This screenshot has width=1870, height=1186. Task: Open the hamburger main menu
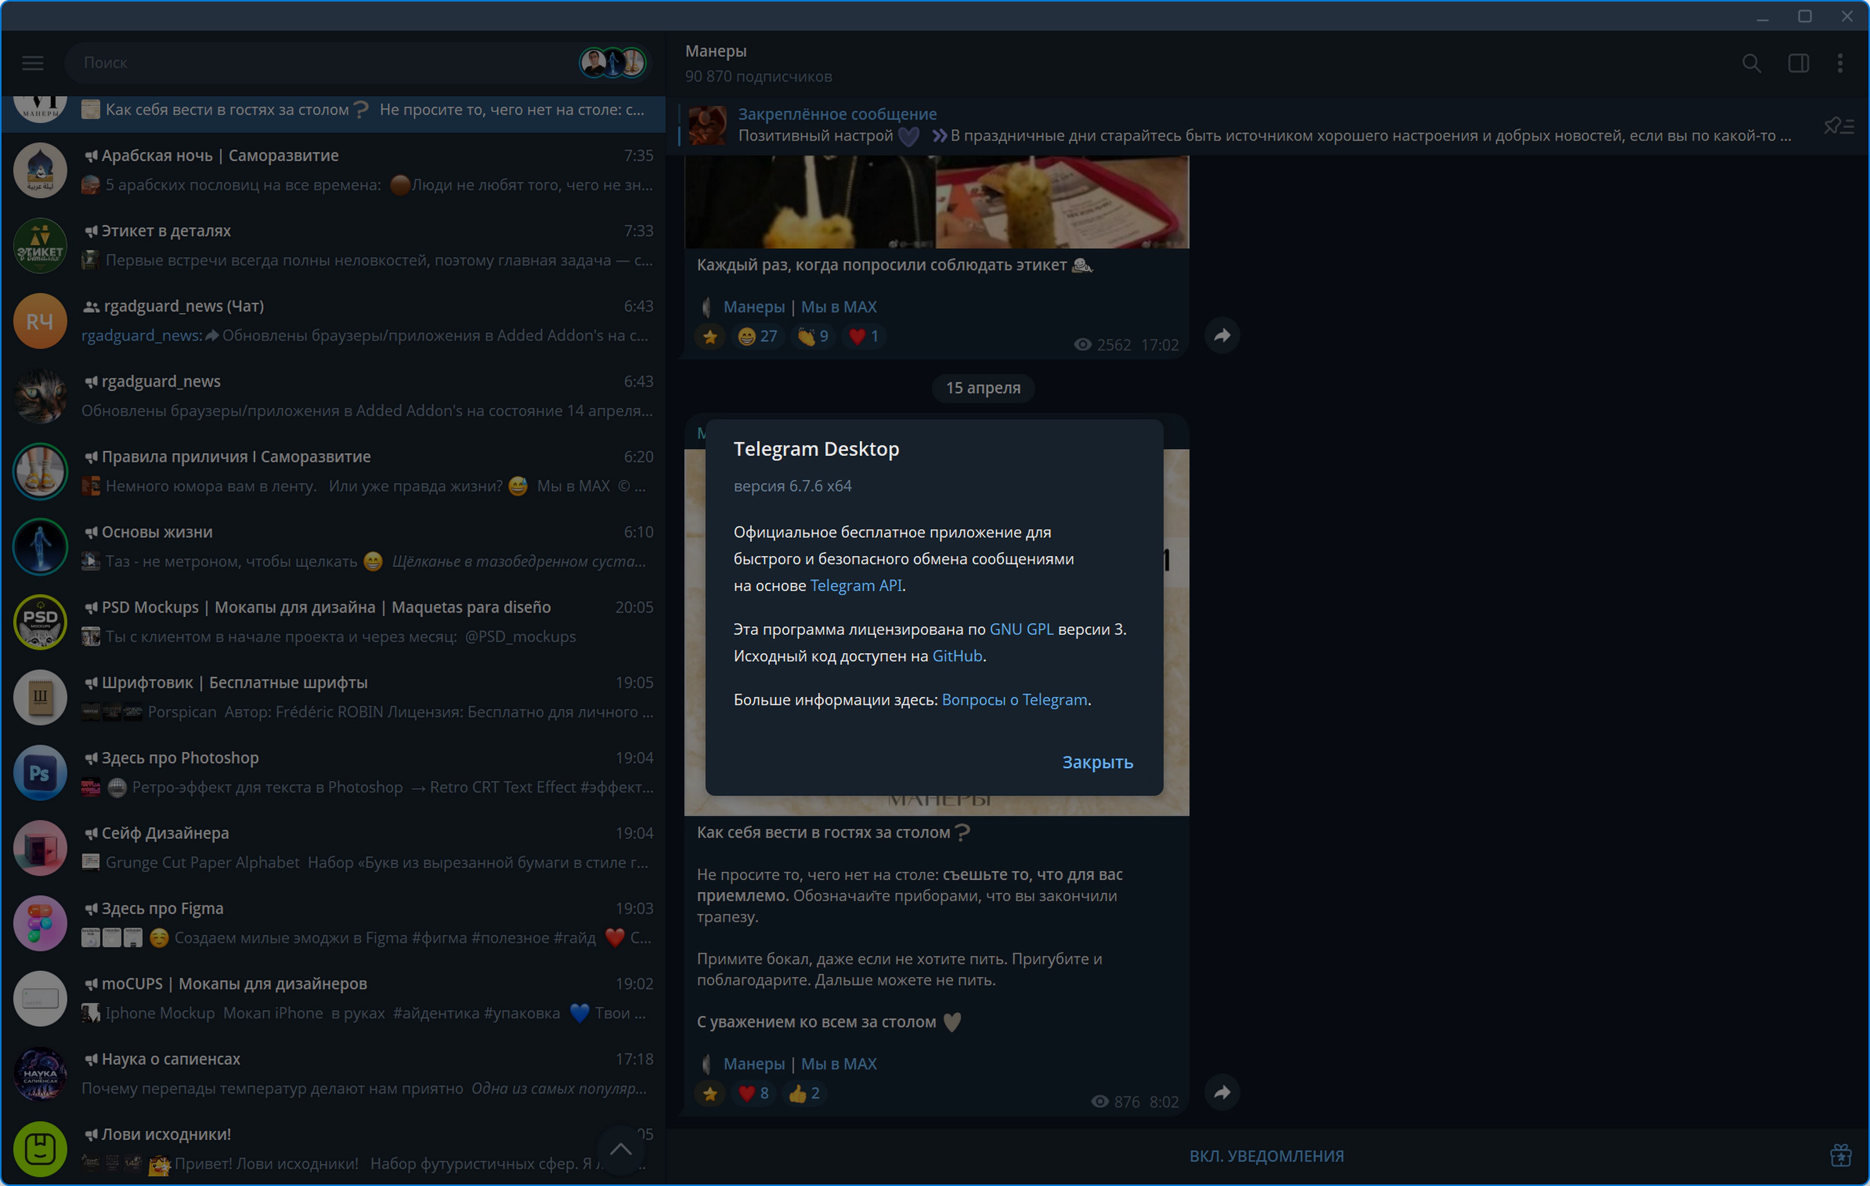pyautogui.click(x=32, y=63)
